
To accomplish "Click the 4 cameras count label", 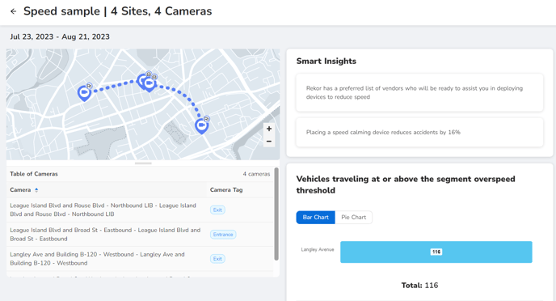I will 256,174.
